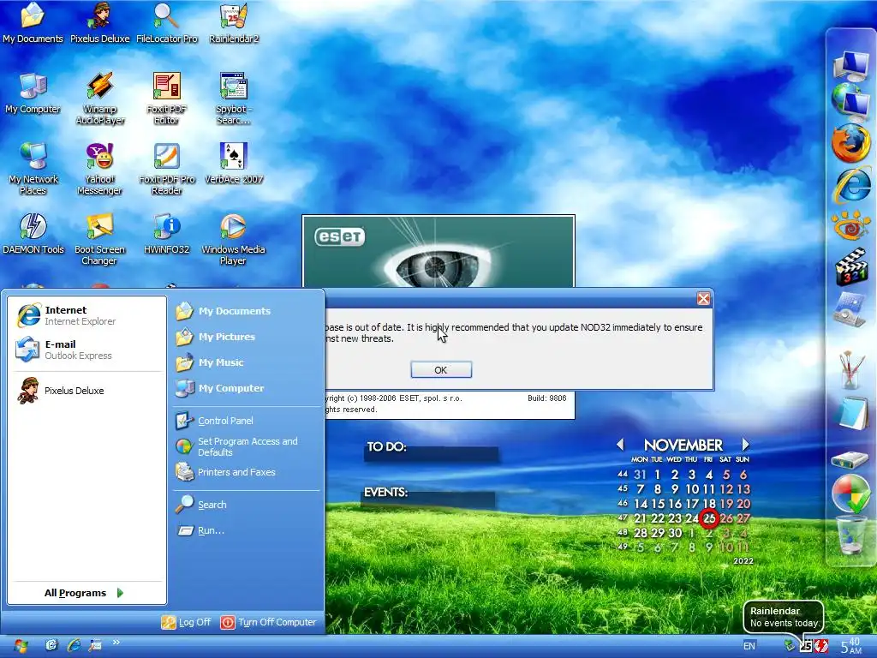
Task: Click EN language indicator on taskbar
Action: tap(749, 646)
